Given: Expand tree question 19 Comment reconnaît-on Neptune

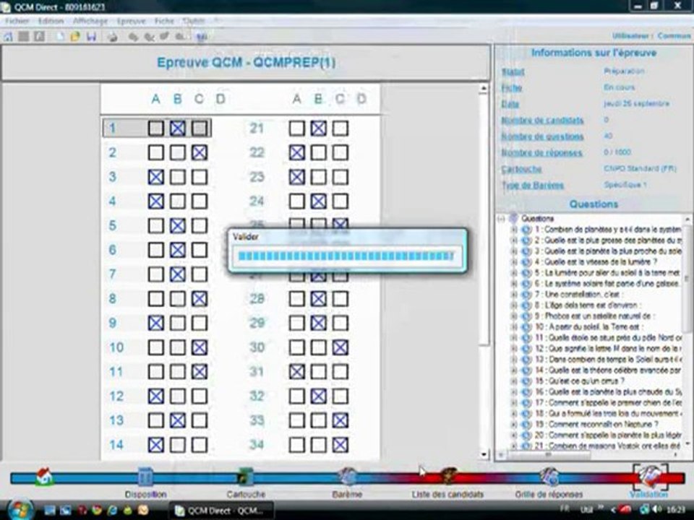Looking at the screenshot, I should 514,425.
